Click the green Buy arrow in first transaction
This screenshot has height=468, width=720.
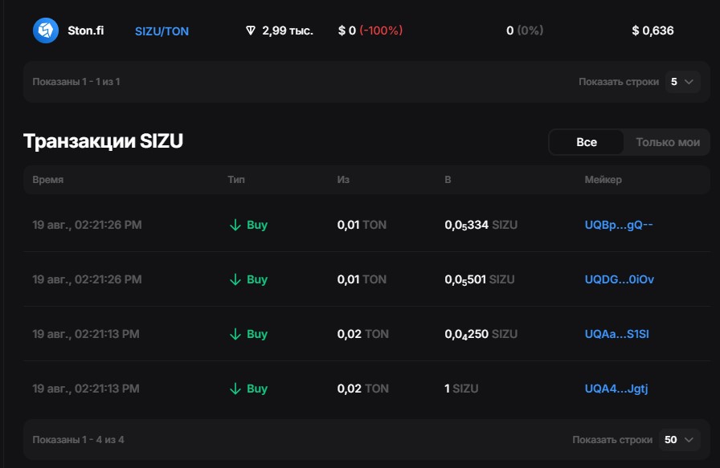click(x=235, y=225)
